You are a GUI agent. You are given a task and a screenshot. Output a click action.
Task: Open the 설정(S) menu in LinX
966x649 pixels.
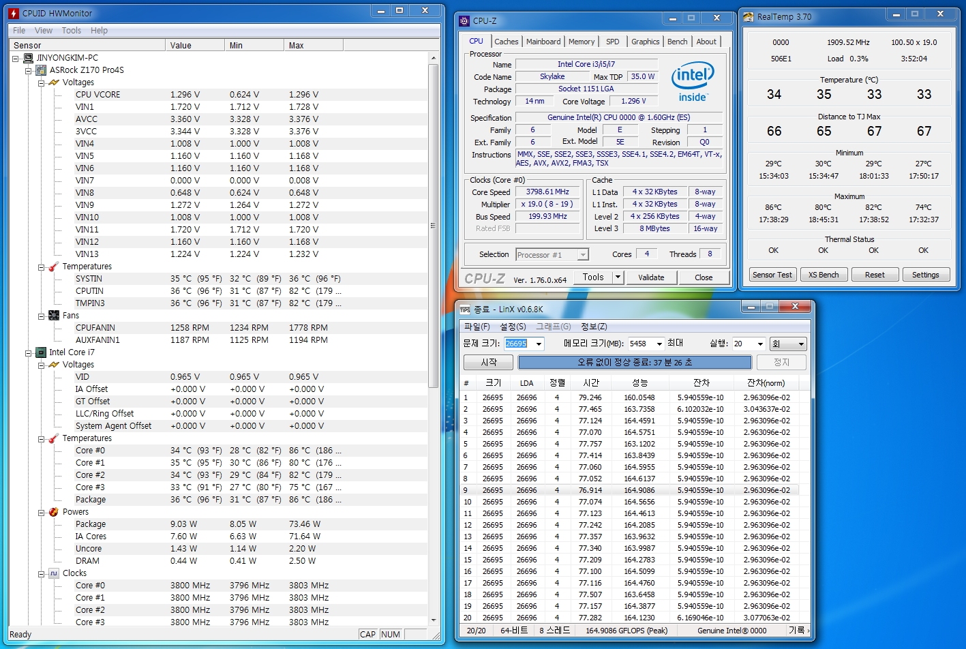513,327
